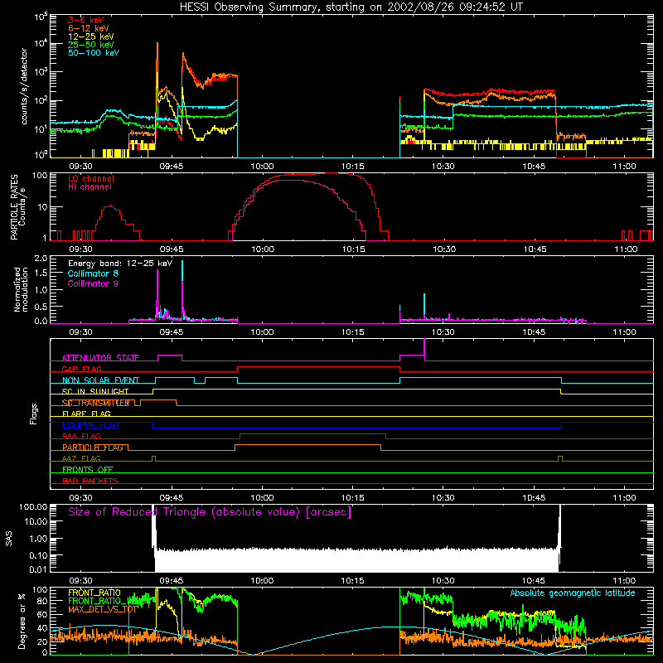Click the SAS axis label
663x663 pixels.
click(8, 538)
